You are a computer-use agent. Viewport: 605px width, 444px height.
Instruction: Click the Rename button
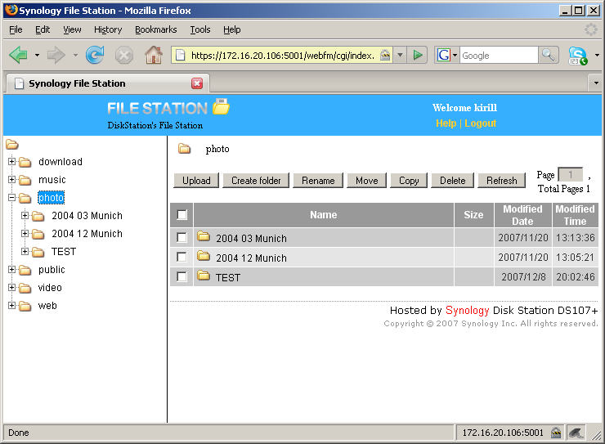[x=318, y=181]
